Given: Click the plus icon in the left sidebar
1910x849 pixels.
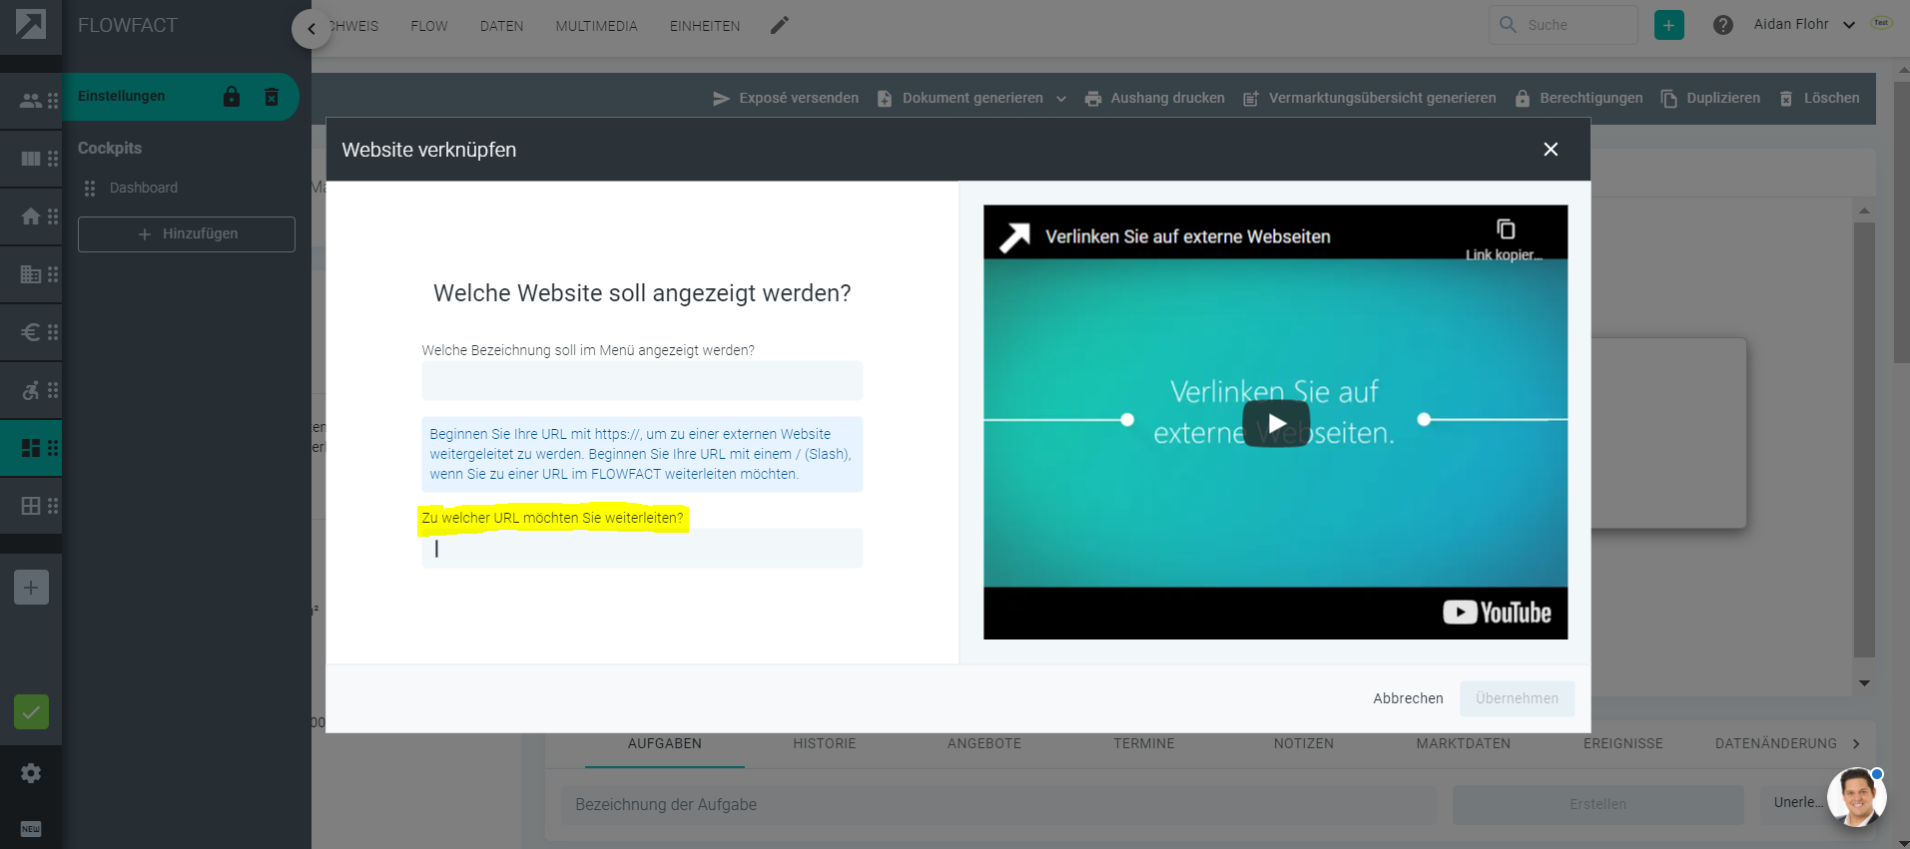Looking at the screenshot, I should (x=31, y=588).
